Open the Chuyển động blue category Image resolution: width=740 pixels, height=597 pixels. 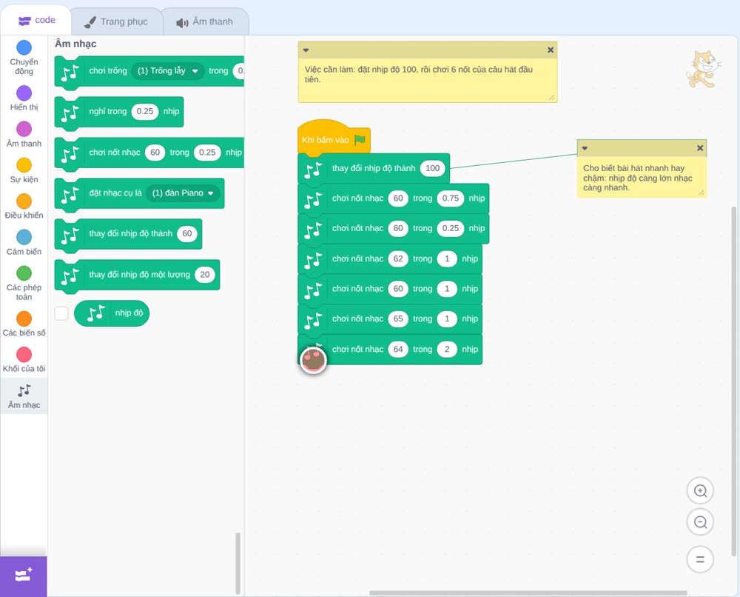(24, 58)
